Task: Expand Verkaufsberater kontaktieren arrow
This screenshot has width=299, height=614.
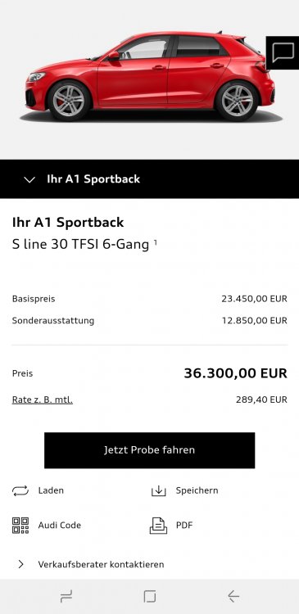Action: (20, 564)
